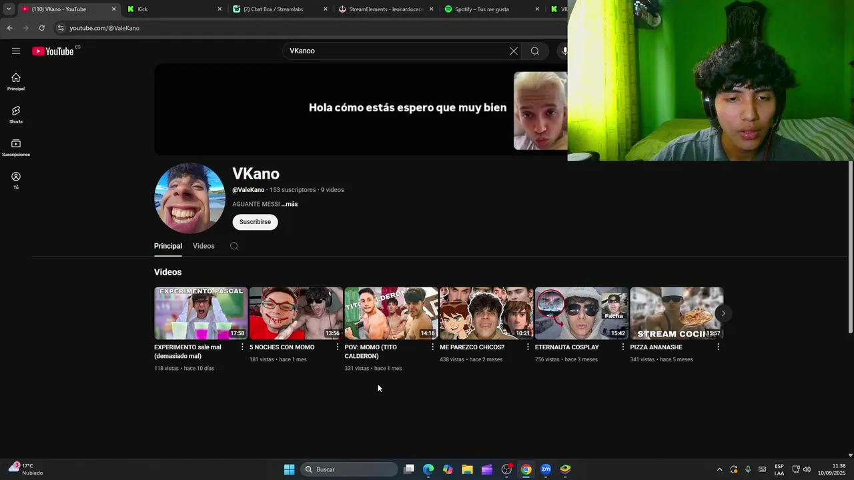The height and width of the screenshot is (480, 854).
Task: Open options menu for ETERNAUTA COSPLAY
Action: 623,347
